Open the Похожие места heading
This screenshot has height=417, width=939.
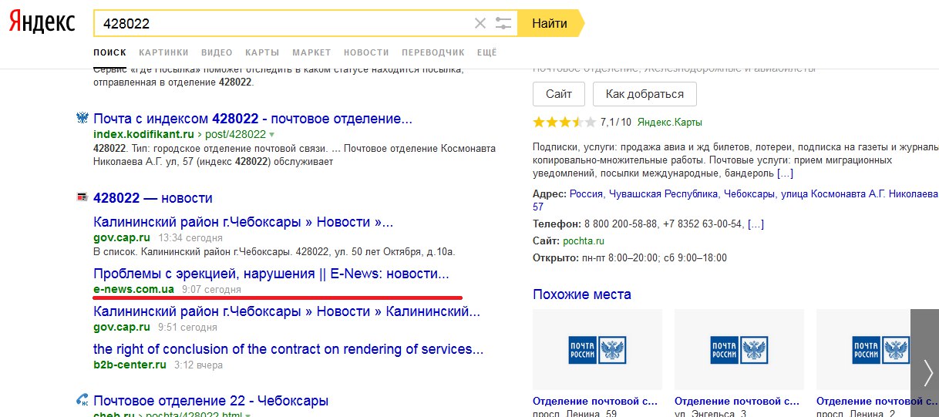pyautogui.click(x=582, y=294)
